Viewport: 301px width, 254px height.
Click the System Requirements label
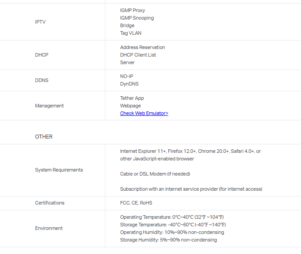pos(59,170)
